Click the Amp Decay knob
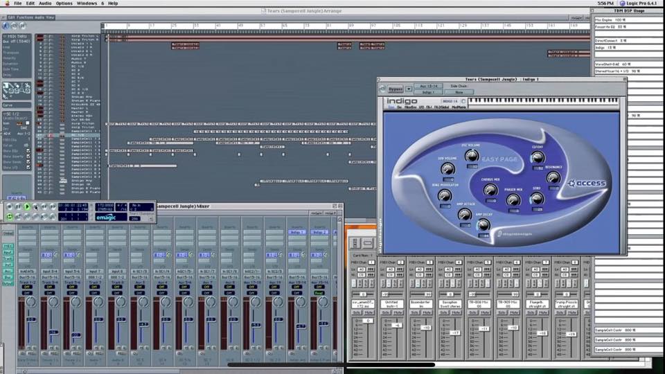This screenshot has height=374, width=665. pyautogui.click(x=483, y=224)
